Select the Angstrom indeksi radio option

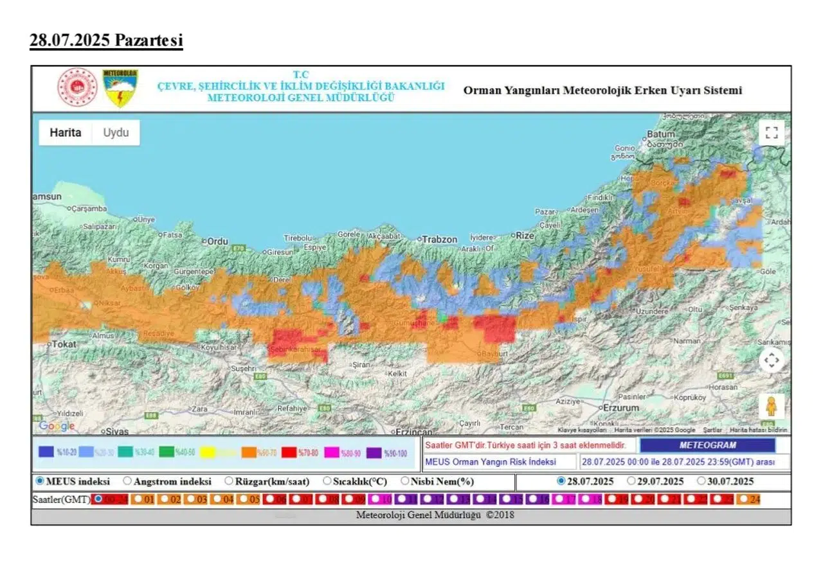tap(127, 481)
